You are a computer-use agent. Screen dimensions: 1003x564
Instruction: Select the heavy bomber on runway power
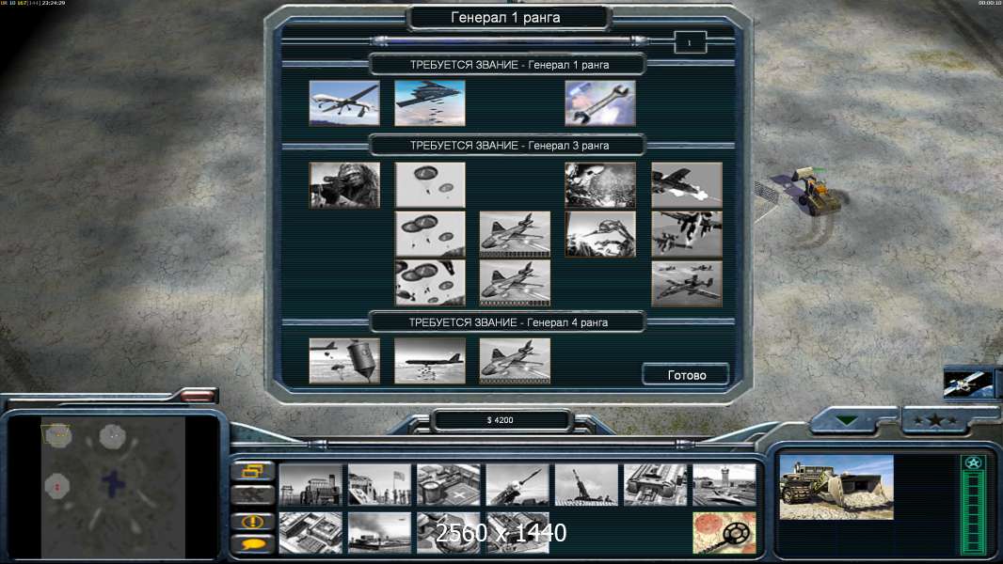click(x=430, y=361)
